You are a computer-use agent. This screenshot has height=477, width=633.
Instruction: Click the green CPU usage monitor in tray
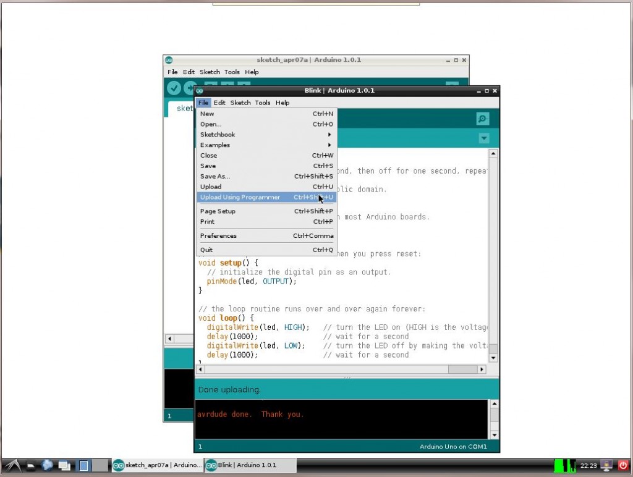coord(565,465)
